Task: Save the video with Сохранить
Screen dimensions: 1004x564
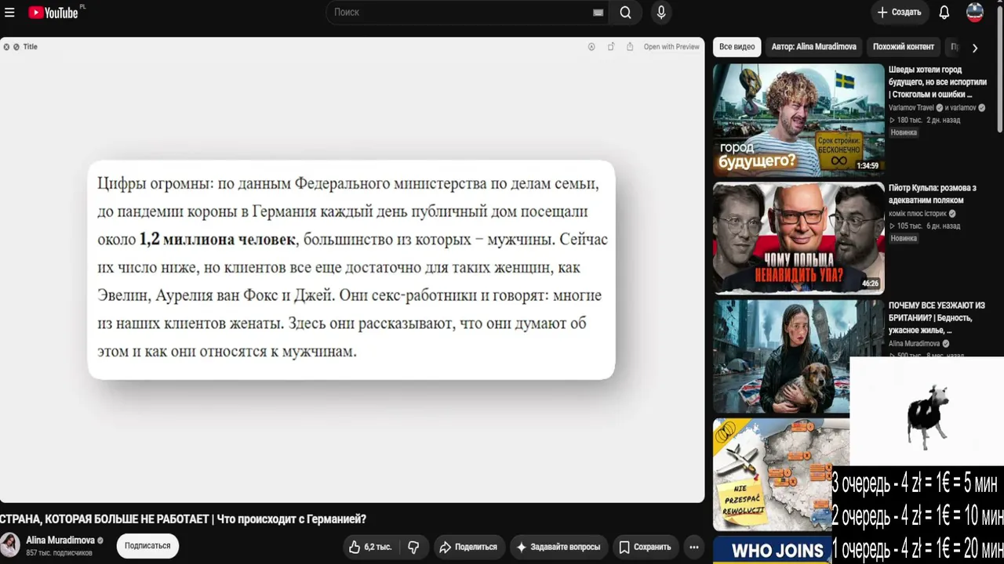Action: 645,547
